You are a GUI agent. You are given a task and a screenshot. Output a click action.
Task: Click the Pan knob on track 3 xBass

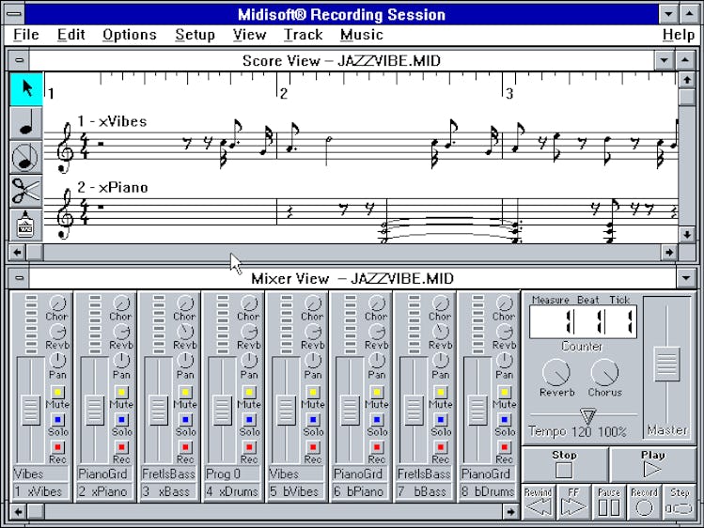(x=185, y=360)
